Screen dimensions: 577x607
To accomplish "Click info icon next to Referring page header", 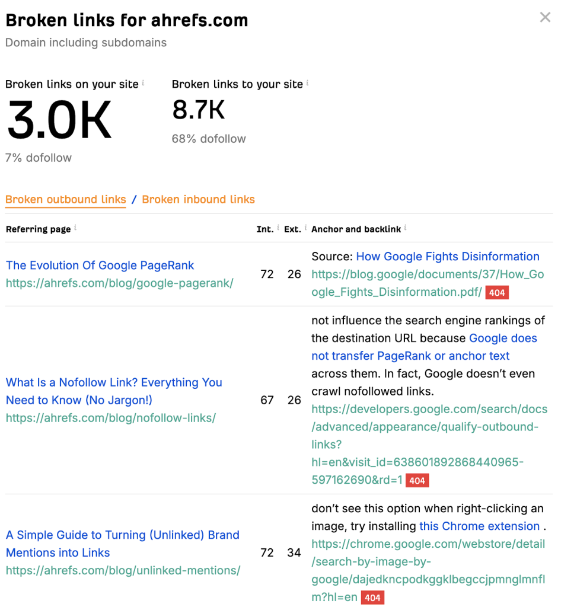I will coord(75,228).
